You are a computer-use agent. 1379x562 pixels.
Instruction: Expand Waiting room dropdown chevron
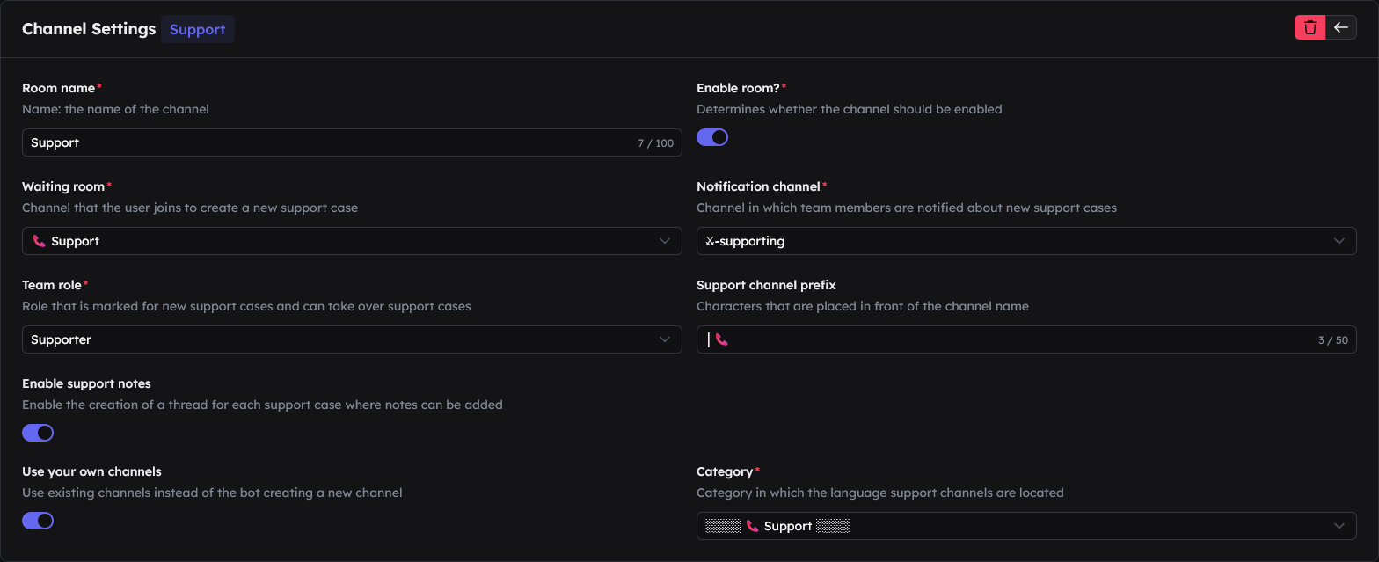(x=665, y=241)
